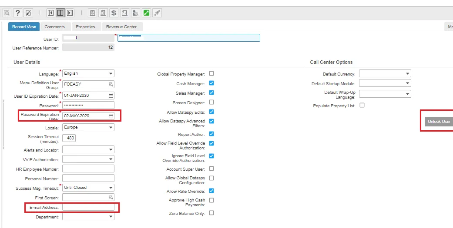
Task: Click the Personal Number input field
Action: click(x=88, y=178)
